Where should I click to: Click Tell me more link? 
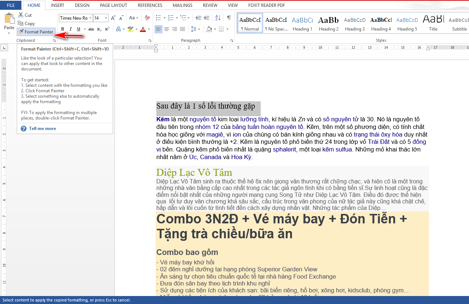click(43, 129)
